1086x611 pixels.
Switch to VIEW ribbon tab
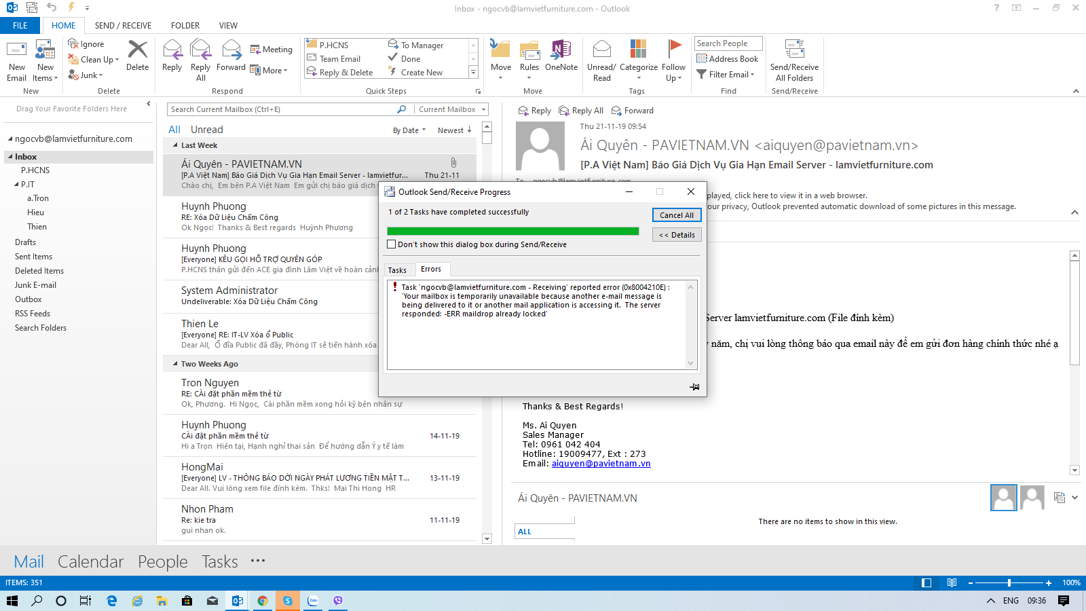point(228,26)
